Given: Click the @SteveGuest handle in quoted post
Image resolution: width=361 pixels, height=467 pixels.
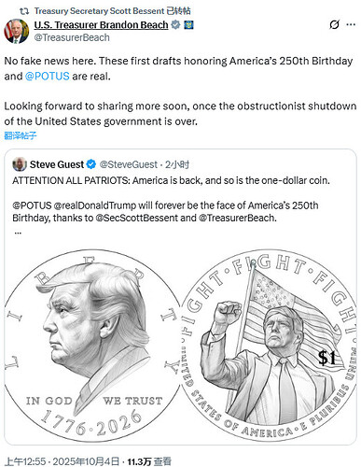Looking at the screenshot, I should point(129,164).
